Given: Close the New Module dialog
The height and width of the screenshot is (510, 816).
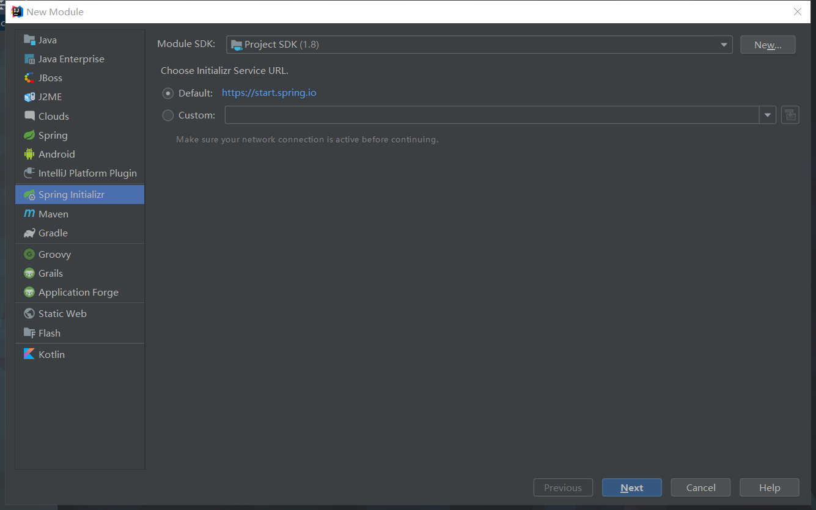Looking at the screenshot, I should coord(798,12).
